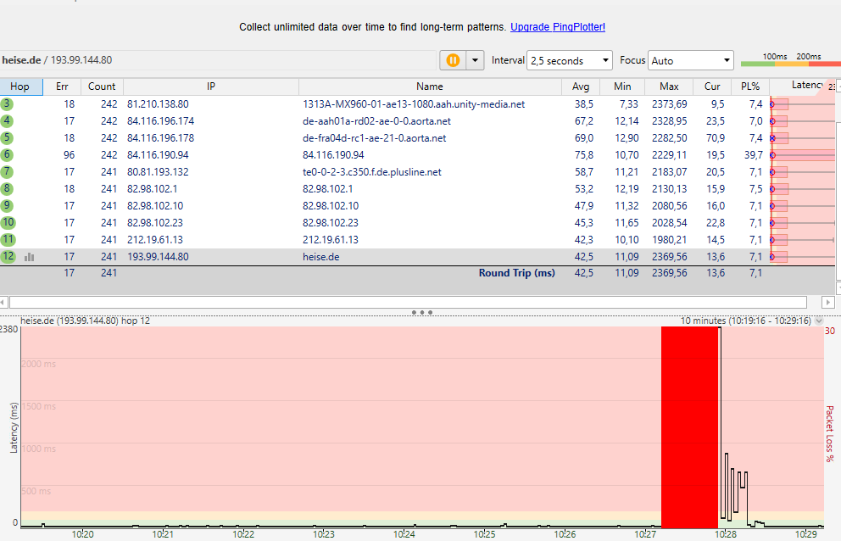This screenshot has height=541, width=841.
Task: Select hop 8 green circle icon
Action: tap(7, 188)
